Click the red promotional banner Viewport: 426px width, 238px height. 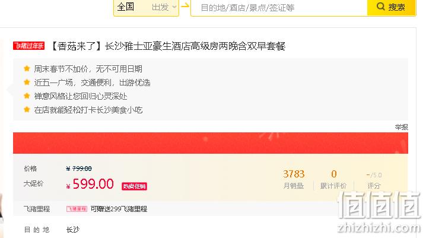211,143
